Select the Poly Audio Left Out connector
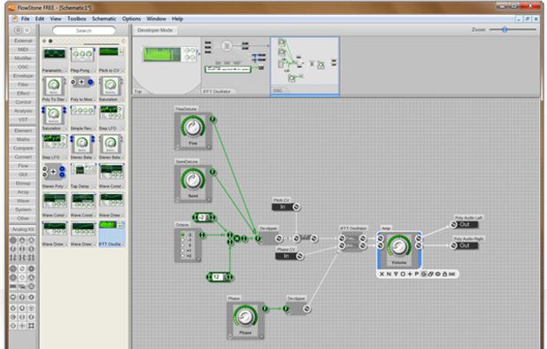This screenshot has width=547, height=349. (464, 225)
